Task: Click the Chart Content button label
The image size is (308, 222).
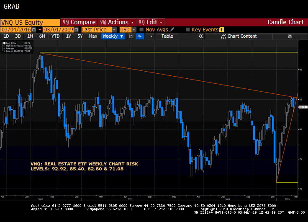Action: click(242, 36)
